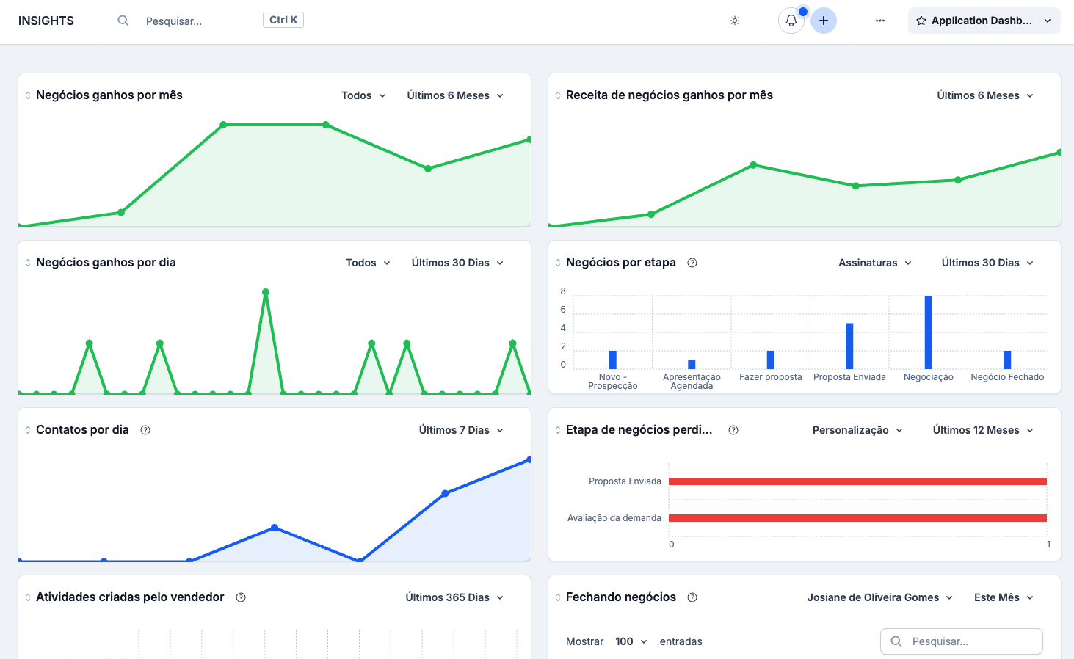Grab reorder handle of Fechando negócios card

pos(558,597)
